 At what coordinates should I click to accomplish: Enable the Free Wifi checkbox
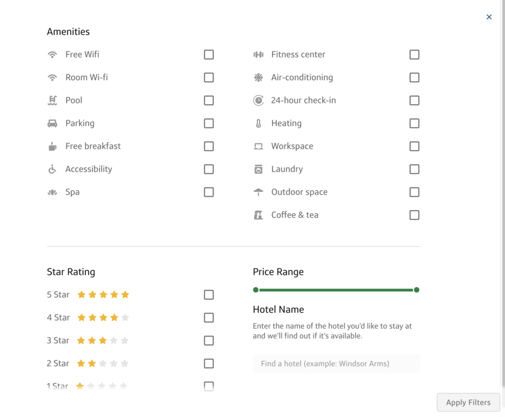[x=209, y=54]
